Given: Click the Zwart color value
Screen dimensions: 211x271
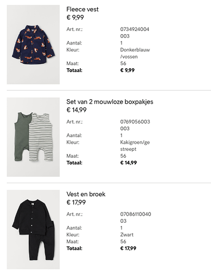Looking at the screenshot, I should pyautogui.click(x=127, y=235).
